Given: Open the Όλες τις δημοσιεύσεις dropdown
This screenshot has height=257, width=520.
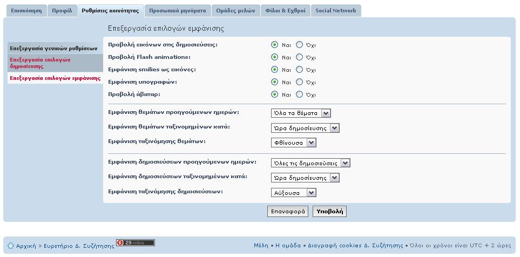Looking at the screenshot, I should [x=310, y=163].
